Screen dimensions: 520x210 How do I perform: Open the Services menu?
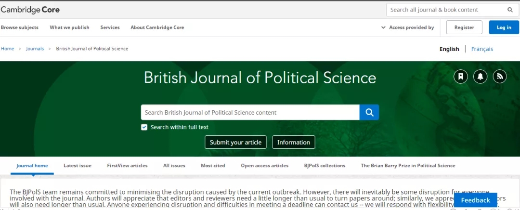click(110, 27)
